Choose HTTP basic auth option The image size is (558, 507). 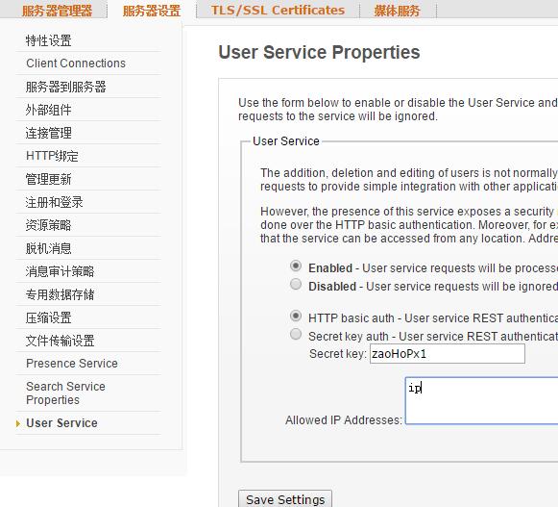tap(296, 316)
